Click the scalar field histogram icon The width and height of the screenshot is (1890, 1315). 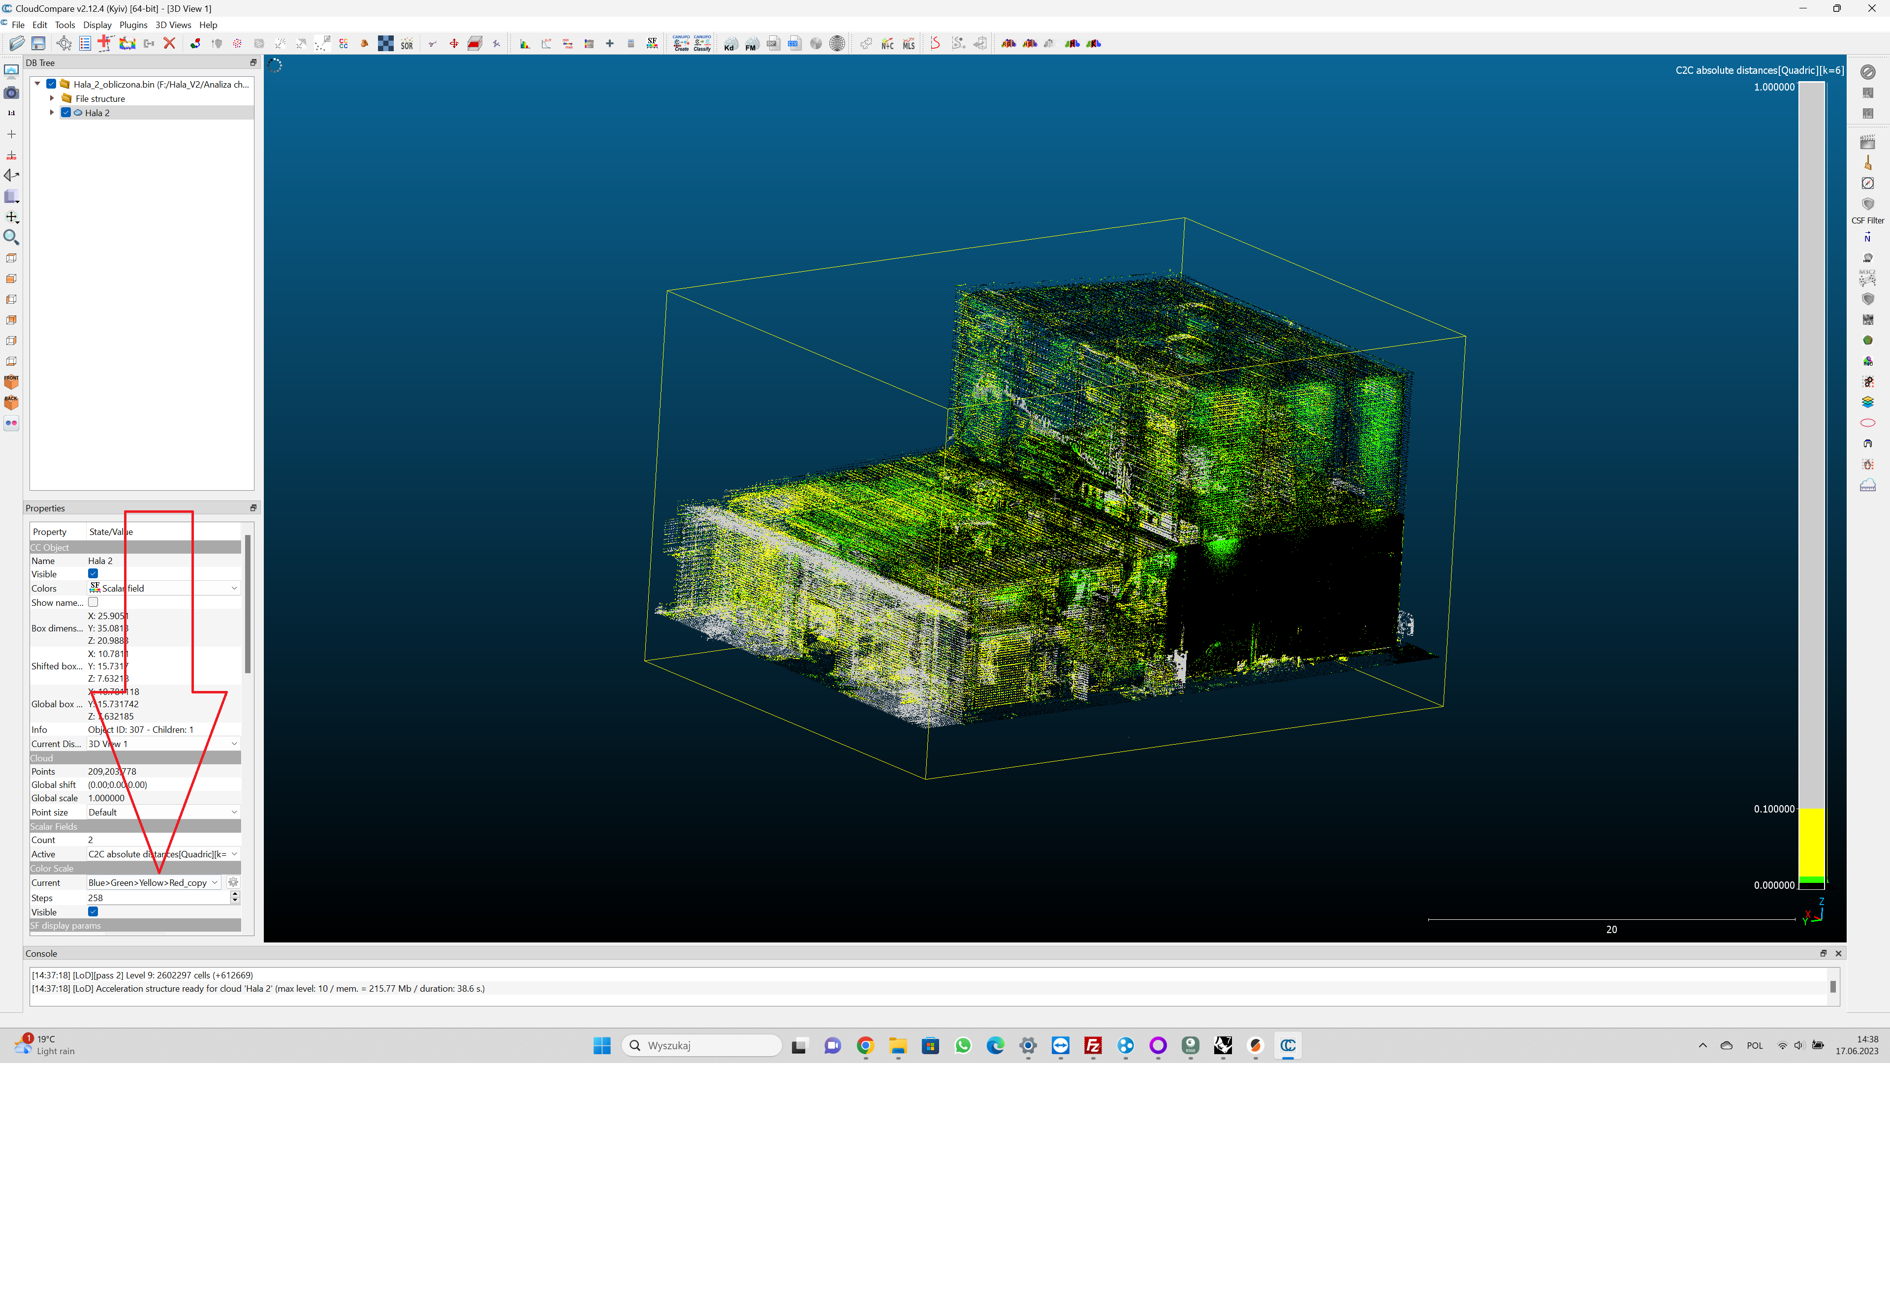click(x=524, y=44)
